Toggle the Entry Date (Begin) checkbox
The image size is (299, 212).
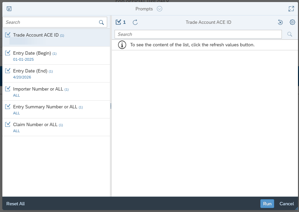(x=8, y=53)
